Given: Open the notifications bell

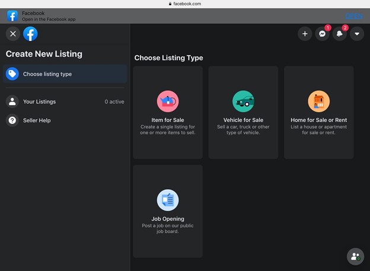Looking at the screenshot, I should [x=340, y=34].
